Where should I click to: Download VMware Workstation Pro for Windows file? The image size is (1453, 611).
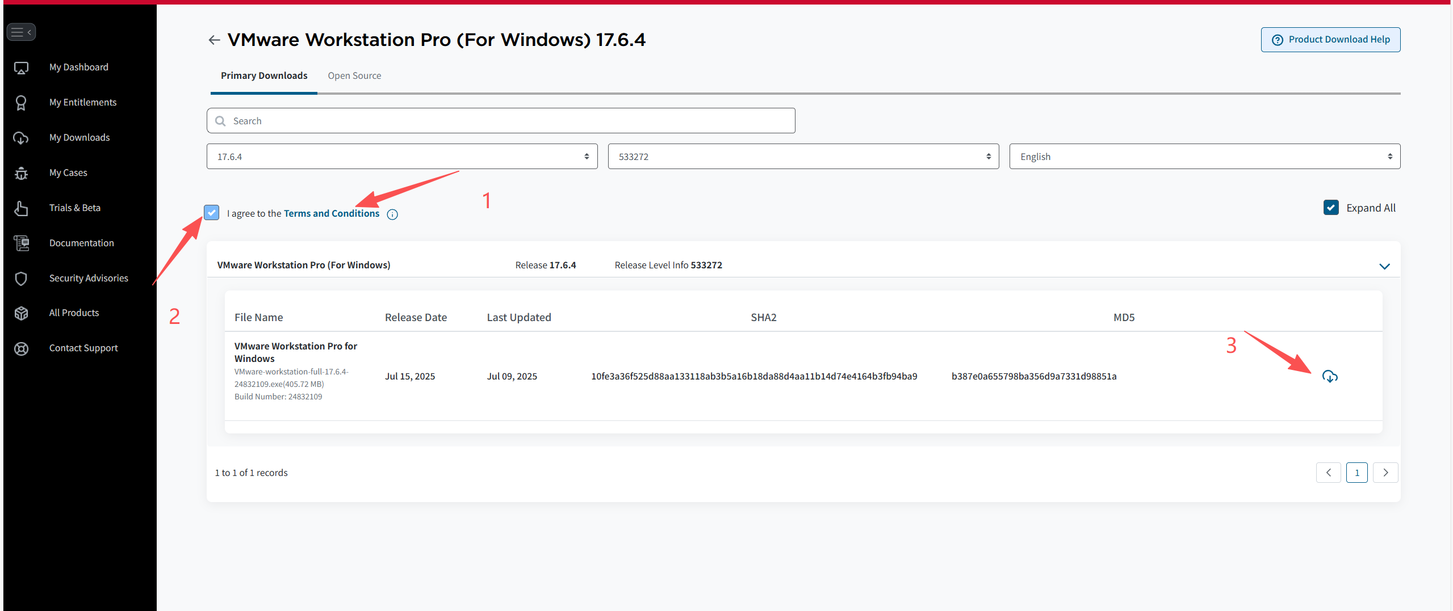1330,376
